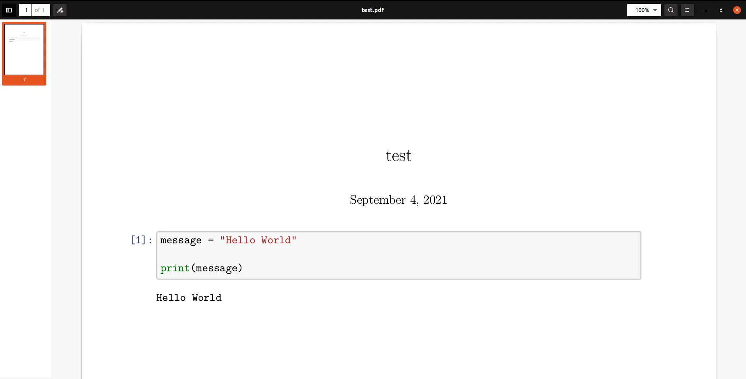Click the page number input field
This screenshot has width=746, height=379.
coord(26,10)
